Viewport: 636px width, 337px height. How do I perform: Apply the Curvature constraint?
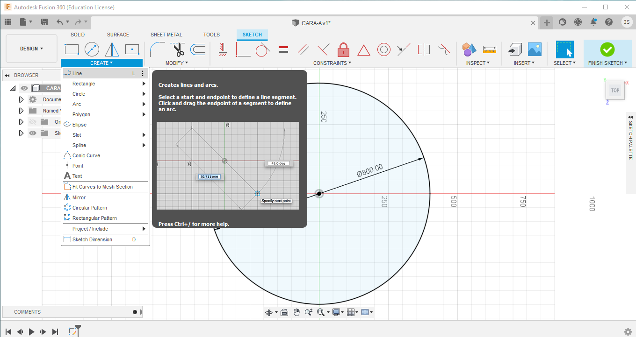click(x=444, y=49)
